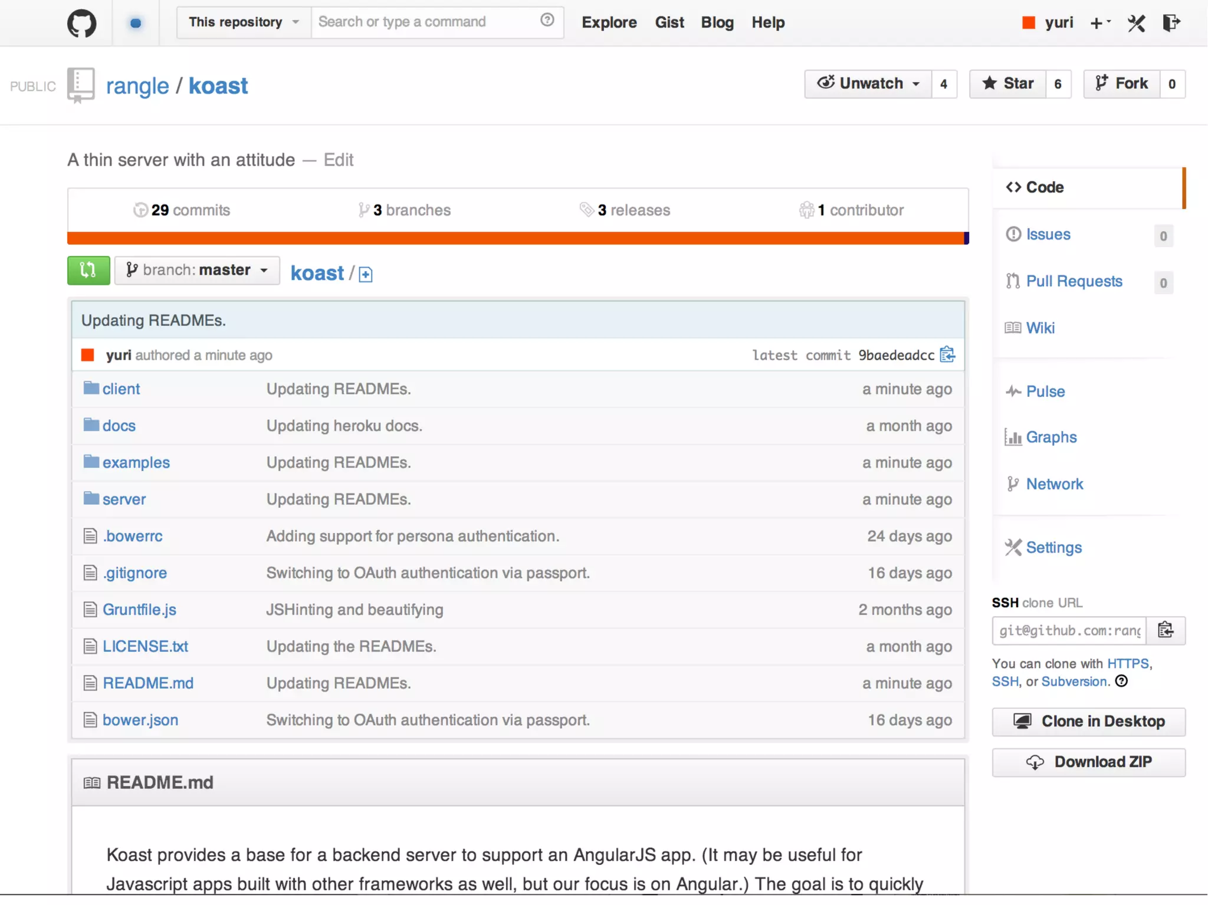
Task: Expand the plus create-new menu
Action: (1099, 24)
